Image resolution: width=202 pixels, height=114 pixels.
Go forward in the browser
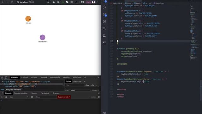pyautogui.click(x=8, y=2)
